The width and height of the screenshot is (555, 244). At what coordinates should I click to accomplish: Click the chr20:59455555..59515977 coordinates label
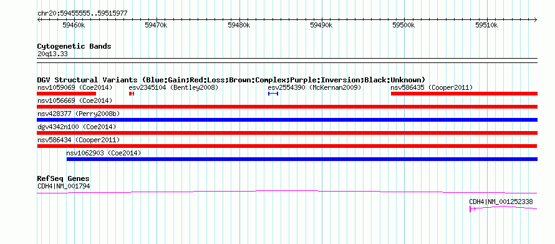pos(82,14)
